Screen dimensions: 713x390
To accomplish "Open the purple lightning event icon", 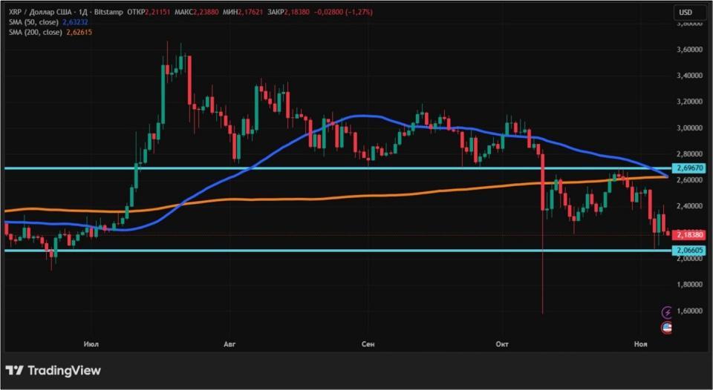I will click(666, 313).
